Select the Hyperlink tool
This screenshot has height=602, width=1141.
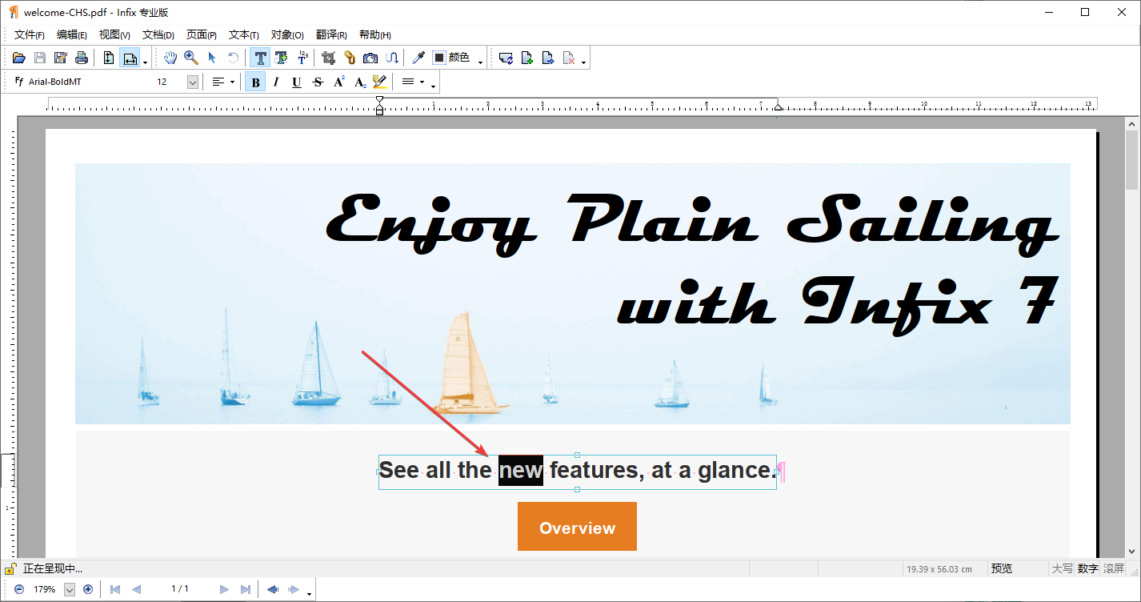(x=349, y=57)
